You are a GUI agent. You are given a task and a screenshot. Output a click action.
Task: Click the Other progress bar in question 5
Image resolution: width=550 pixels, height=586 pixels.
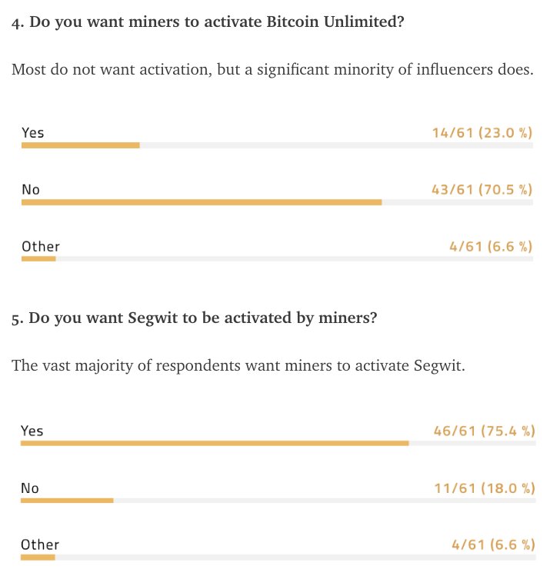pyautogui.click(x=278, y=558)
